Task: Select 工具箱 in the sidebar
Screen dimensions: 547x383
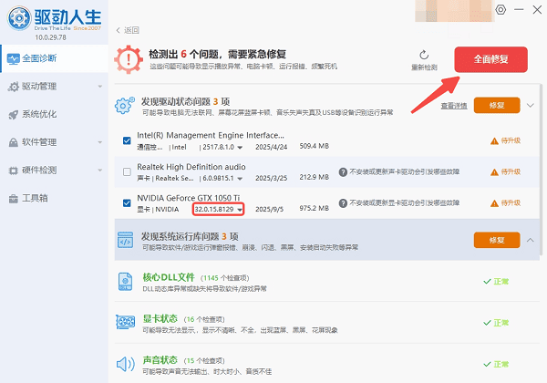Action: tap(55, 198)
